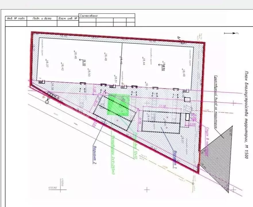Viewport: 253px width, 207px height.
Task: Select elevation mark 18.40 on the dividing wall
Action: (121, 60)
